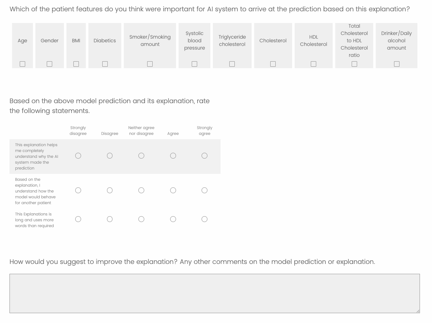
Task: Tick the HDL Cholesterol checkbox
Action: point(313,64)
